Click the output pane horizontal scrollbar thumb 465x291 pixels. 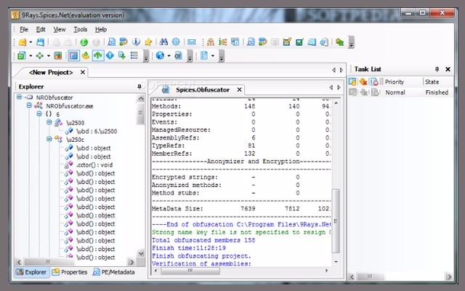(190, 271)
